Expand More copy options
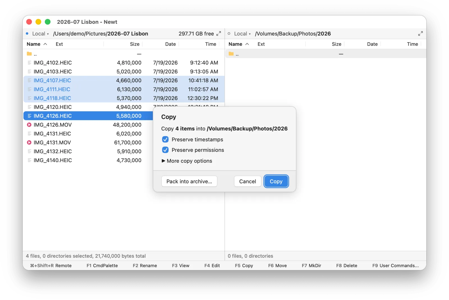 point(187,161)
